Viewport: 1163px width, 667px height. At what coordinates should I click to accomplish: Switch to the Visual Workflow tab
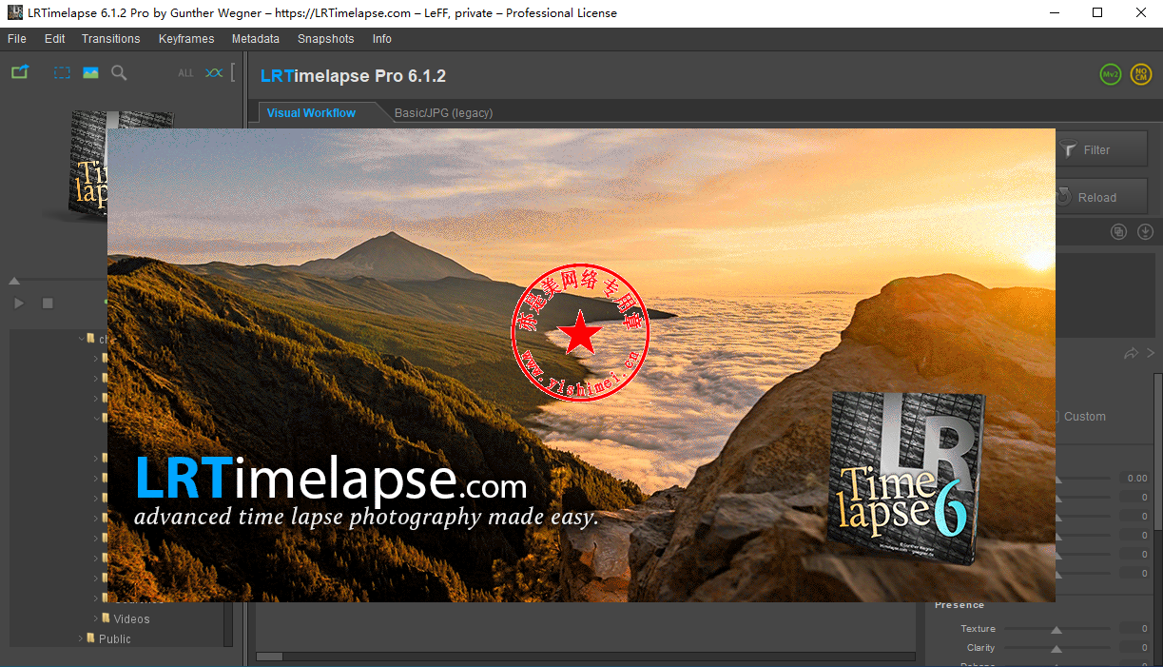(x=311, y=112)
